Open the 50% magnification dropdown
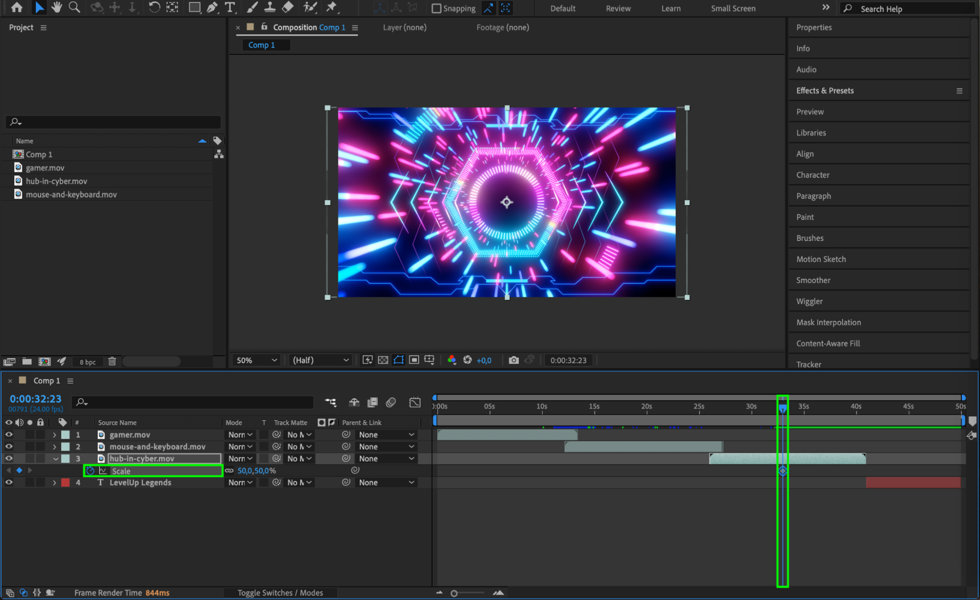980x600 pixels. tap(257, 360)
